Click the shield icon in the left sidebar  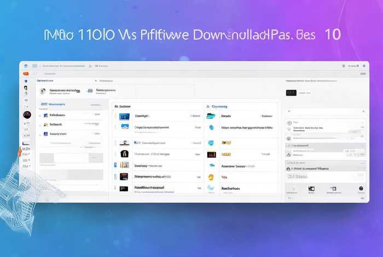(x=26, y=80)
